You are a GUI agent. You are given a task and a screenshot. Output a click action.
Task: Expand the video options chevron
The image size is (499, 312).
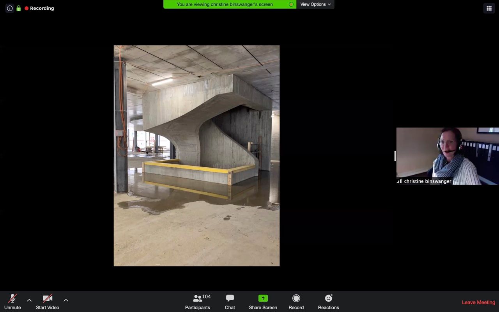point(66,300)
